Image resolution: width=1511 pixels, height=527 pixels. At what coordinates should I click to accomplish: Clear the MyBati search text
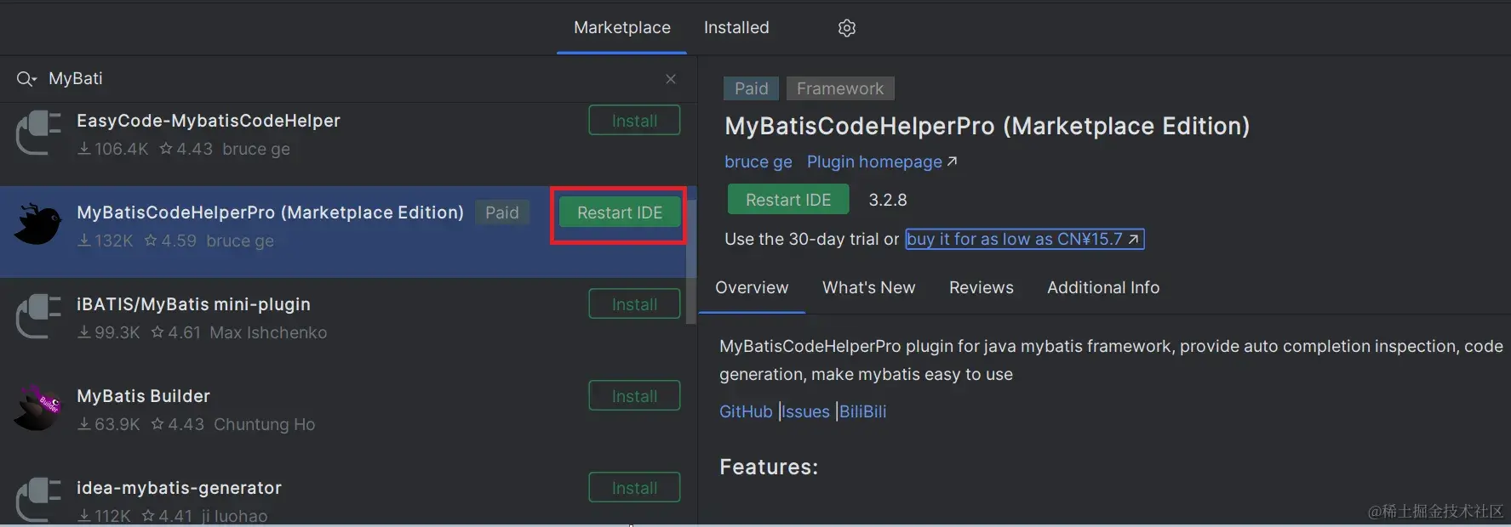coord(671,79)
